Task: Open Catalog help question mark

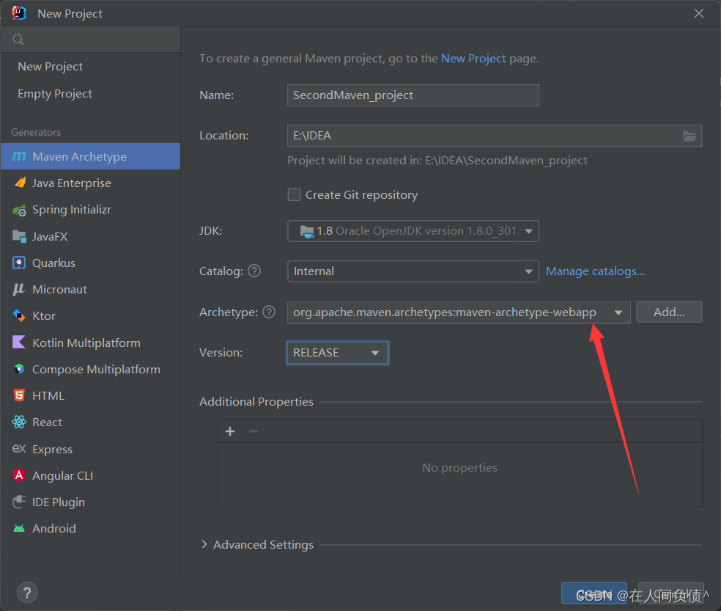Action: pyautogui.click(x=254, y=271)
